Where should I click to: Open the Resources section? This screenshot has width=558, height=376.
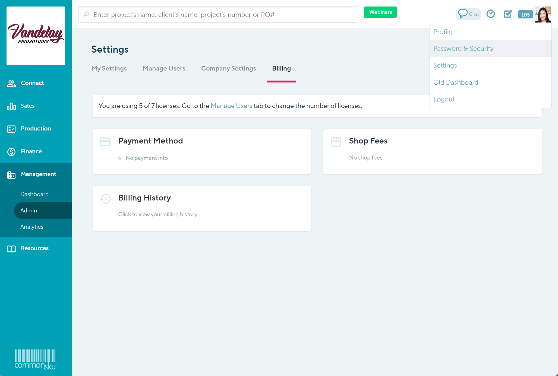pos(35,248)
